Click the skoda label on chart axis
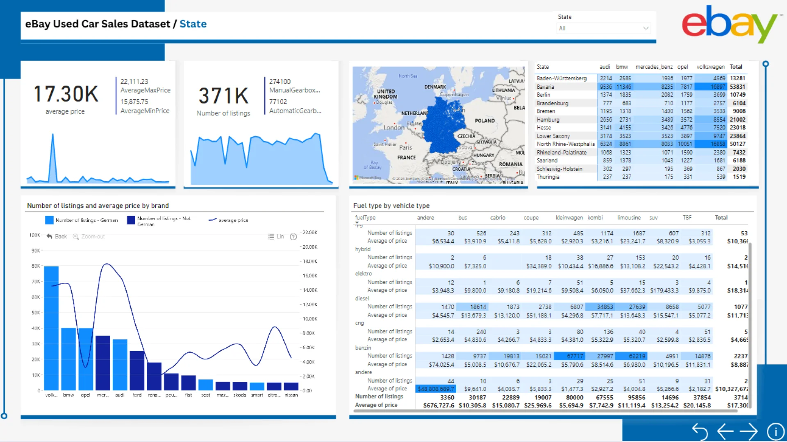787x442 pixels. point(240,395)
